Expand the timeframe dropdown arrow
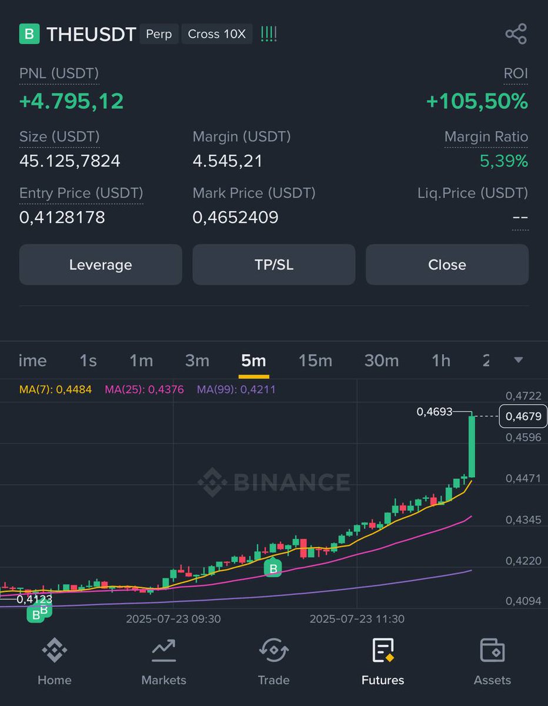The image size is (548, 706). (518, 360)
